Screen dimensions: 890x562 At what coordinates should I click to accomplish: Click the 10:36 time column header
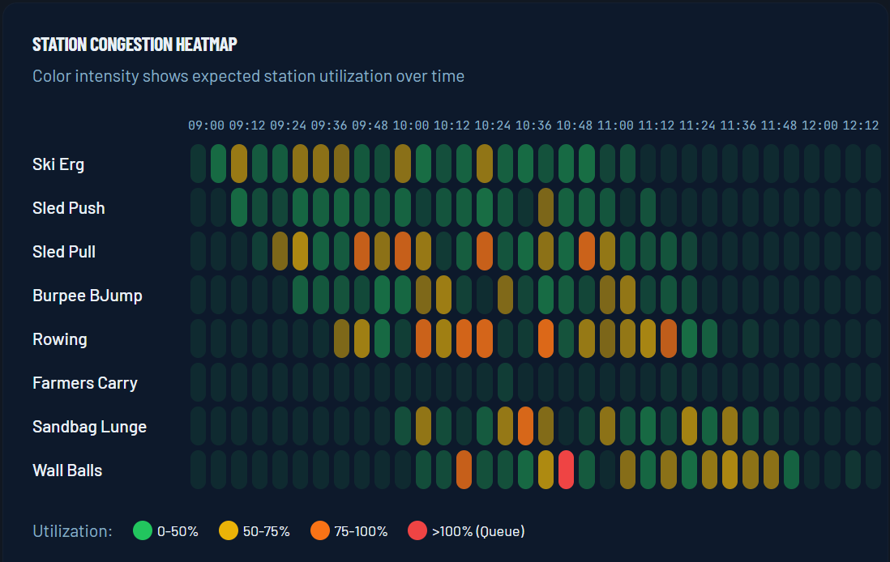533,126
